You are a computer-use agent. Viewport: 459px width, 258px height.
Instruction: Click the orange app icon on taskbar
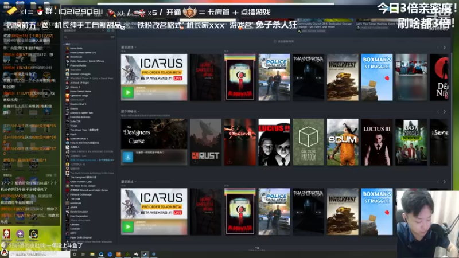pos(119,255)
